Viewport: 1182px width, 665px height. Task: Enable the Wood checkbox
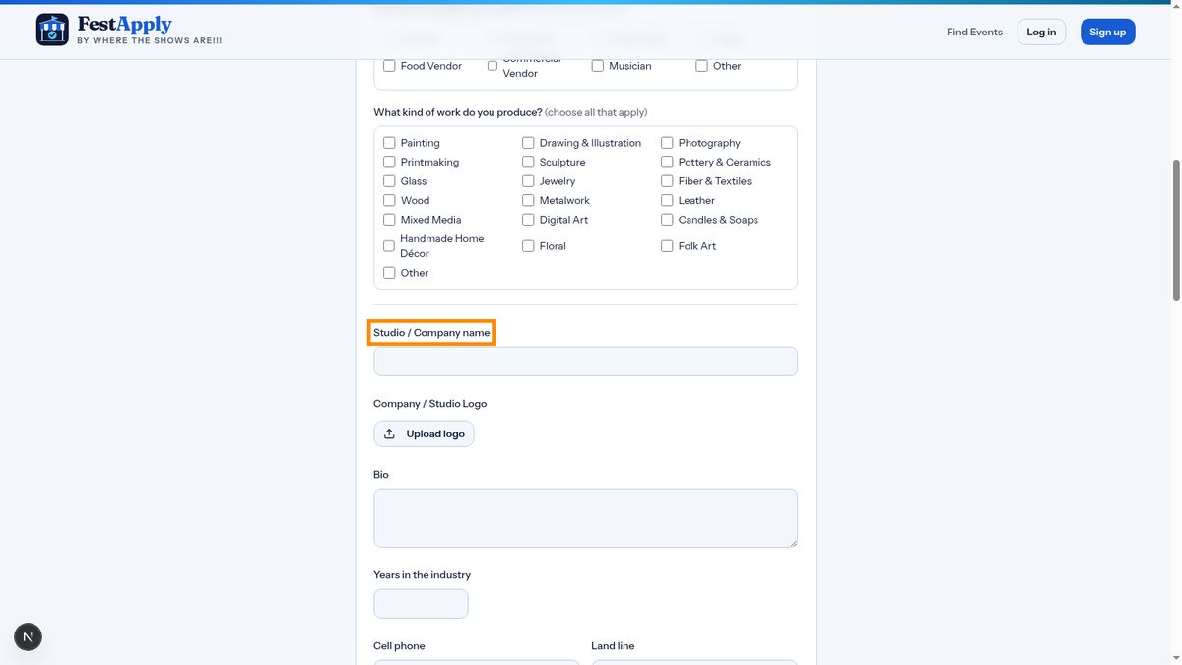click(389, 200)
